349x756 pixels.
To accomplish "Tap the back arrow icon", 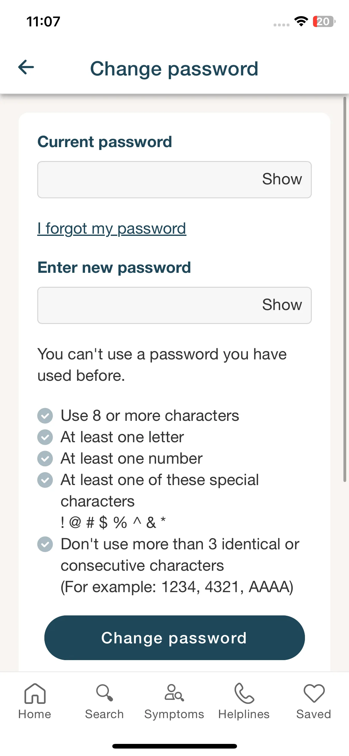I will click(26, 67).
